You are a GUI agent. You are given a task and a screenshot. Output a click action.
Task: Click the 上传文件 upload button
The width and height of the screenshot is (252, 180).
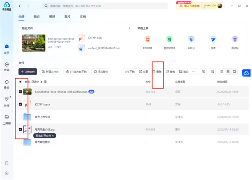[28, 72]
